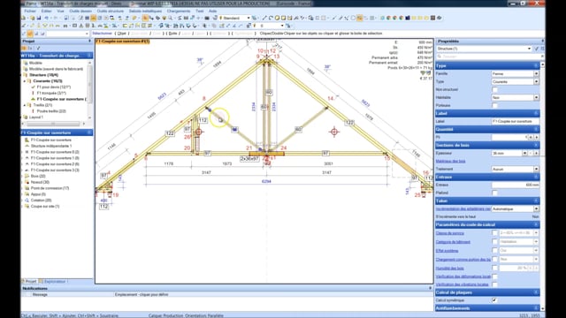The height and width of the screenshot is (318, 566).
Task: Toggle the Non structurel checkbox
Action: pos(494,90)
